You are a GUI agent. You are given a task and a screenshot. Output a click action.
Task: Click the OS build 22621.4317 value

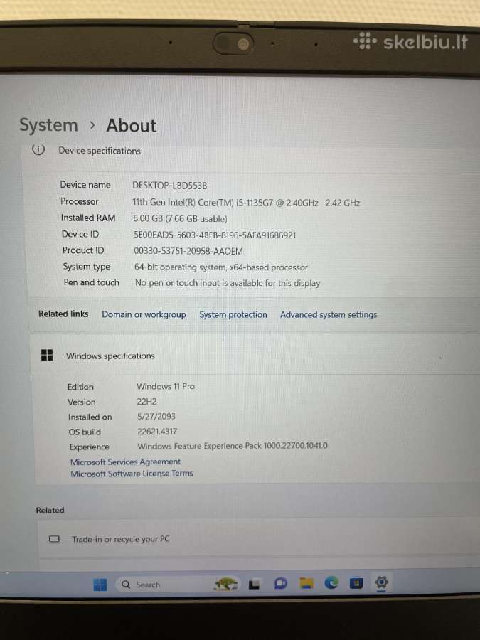pos(157,432)
